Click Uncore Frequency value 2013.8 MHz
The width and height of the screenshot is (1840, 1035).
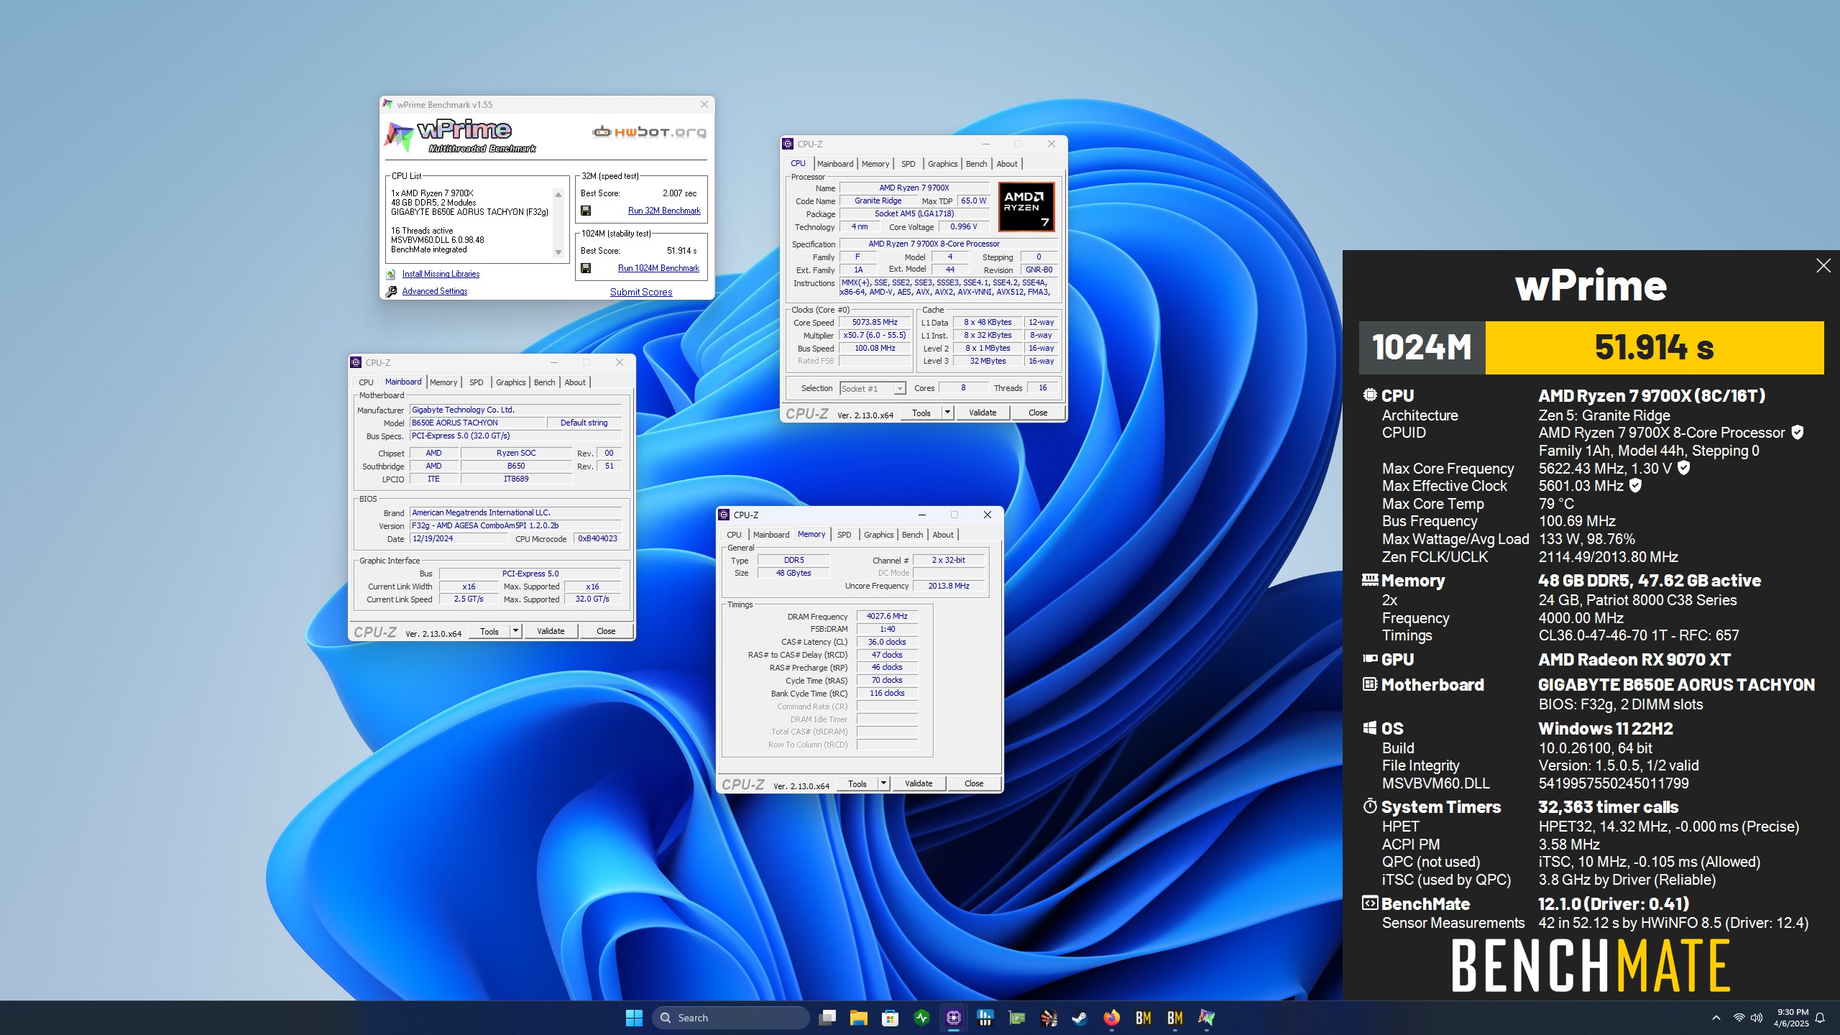point(949,586)
